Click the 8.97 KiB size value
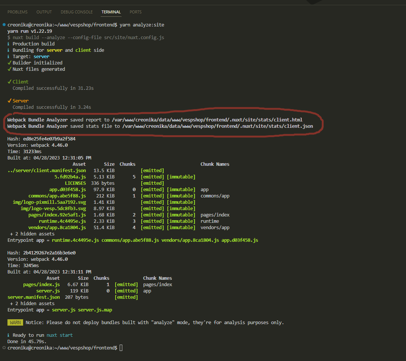This screenshot has height=361, width=406. click(104, 209)
